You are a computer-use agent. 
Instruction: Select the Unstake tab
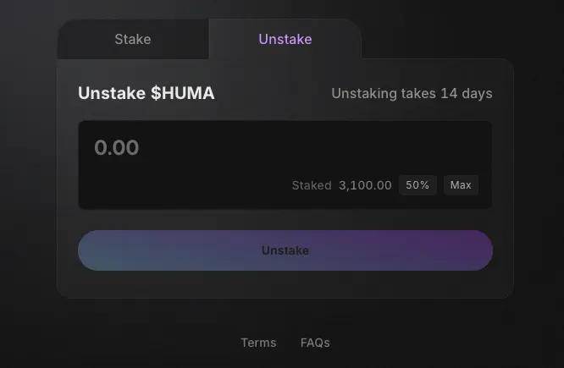tap(285, 39)
